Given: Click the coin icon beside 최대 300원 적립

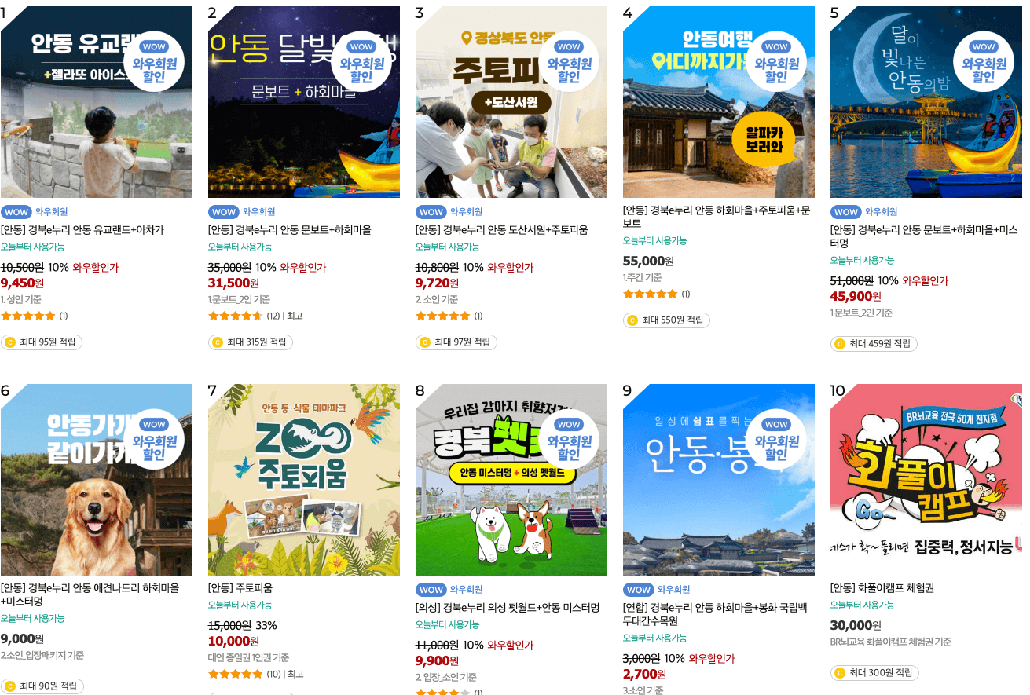Looking at the screenshot, I should coord(840,673).
